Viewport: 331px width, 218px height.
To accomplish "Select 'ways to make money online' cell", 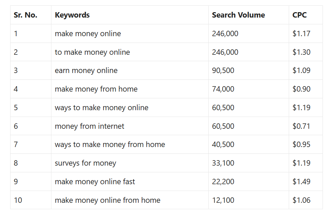I will point(101,107).
